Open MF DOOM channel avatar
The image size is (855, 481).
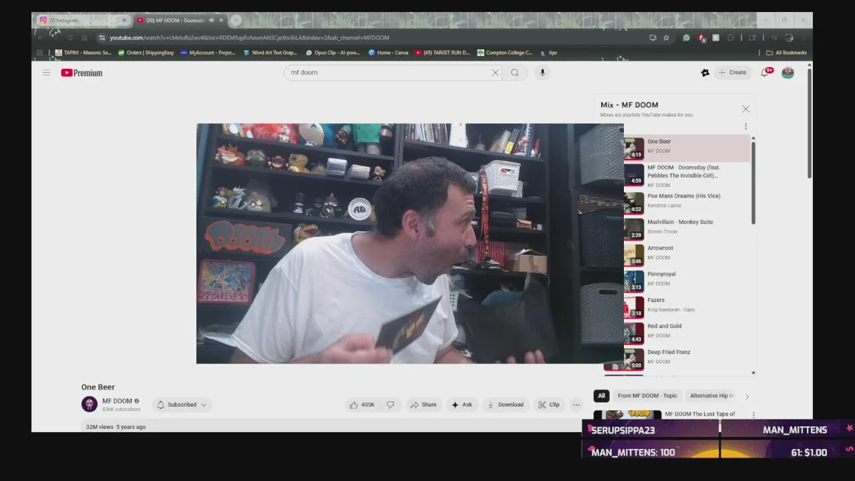pos(90,404)
